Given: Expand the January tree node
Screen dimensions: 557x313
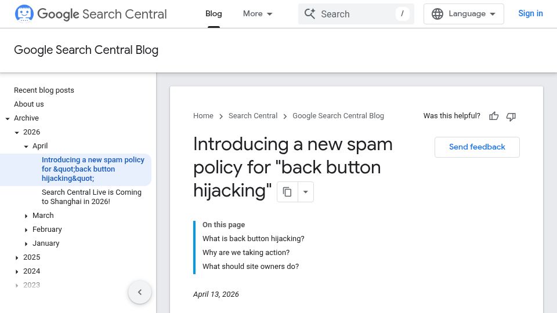Looking at the screenshot, I should pos(26,243).
